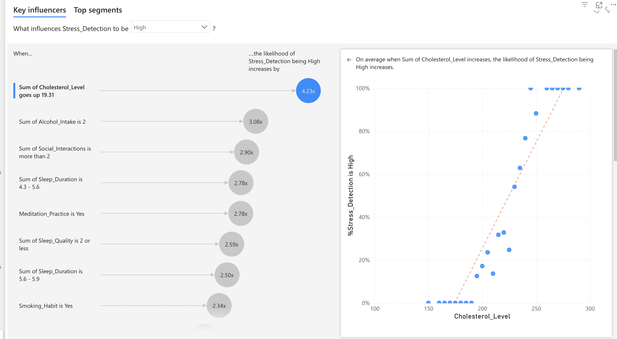
Task: Click the top-right scatter point near 290 cholesterol
Action: click(x=579, y=88)
